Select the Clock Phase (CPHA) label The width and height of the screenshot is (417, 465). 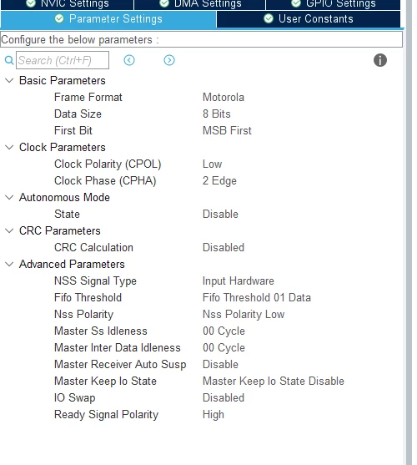coord(105,180)
